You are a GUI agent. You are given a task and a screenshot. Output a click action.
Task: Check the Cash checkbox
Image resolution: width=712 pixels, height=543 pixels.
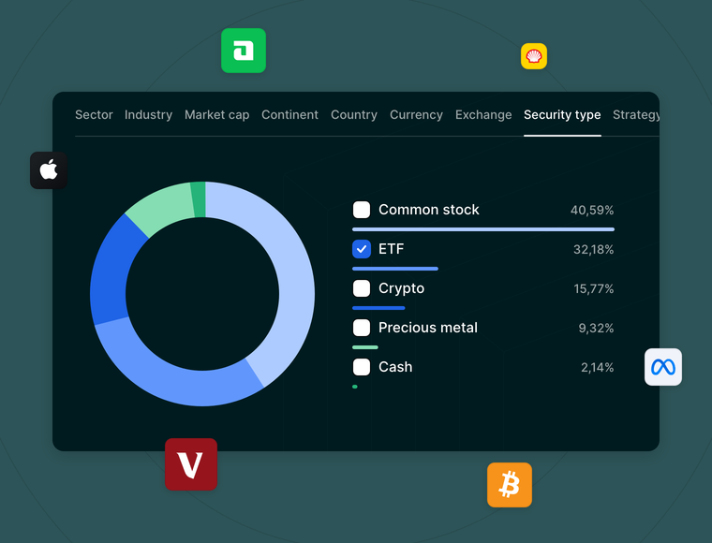(x=362, y=367)
